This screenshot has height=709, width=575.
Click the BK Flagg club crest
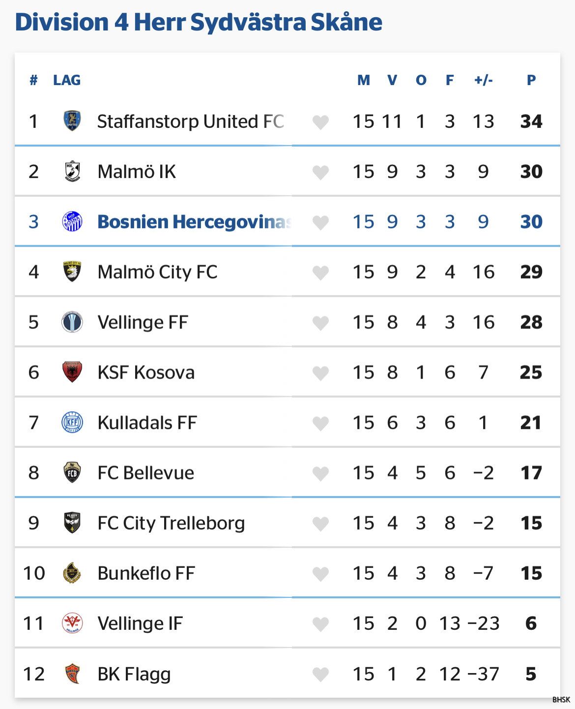tap(72, 674)
